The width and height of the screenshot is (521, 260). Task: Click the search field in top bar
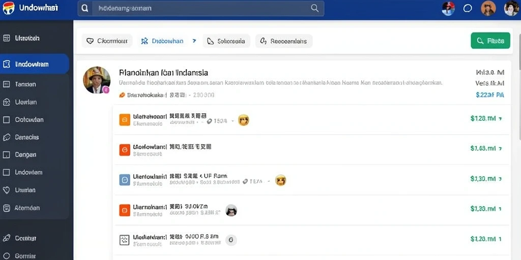(200, 8)
